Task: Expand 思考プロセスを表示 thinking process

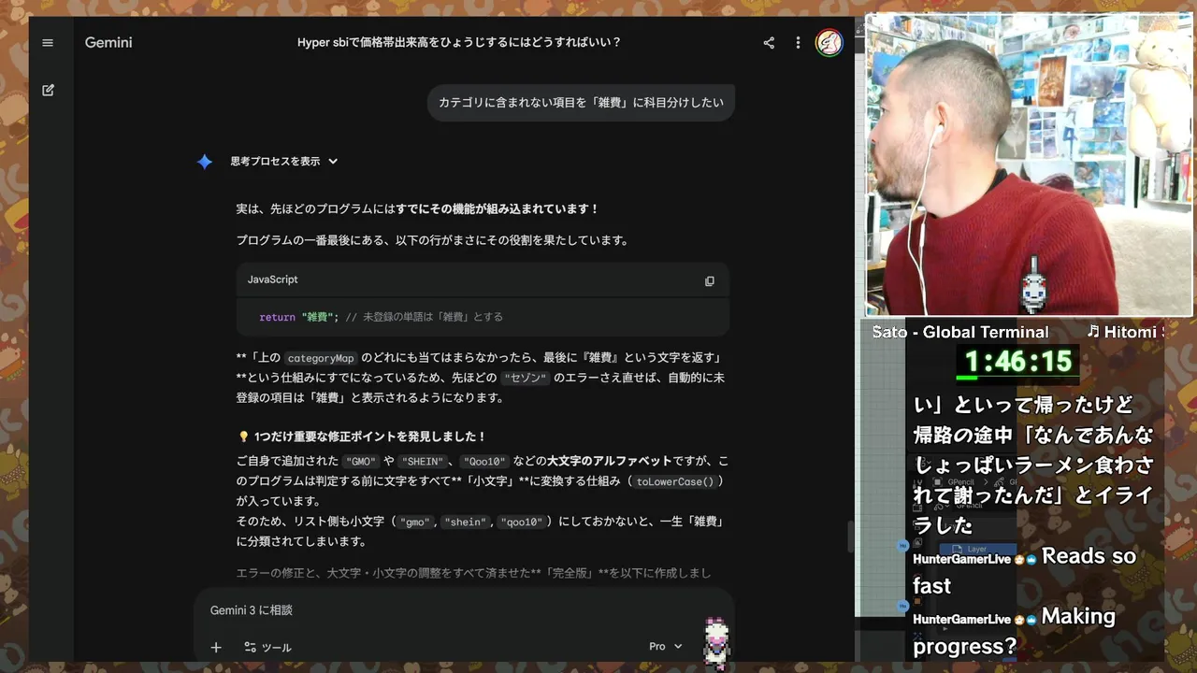Action: [x=284, y=162]
